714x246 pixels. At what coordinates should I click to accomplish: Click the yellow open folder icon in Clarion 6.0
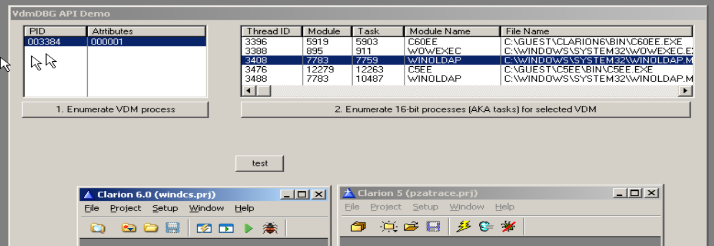(x=151, y=228)
